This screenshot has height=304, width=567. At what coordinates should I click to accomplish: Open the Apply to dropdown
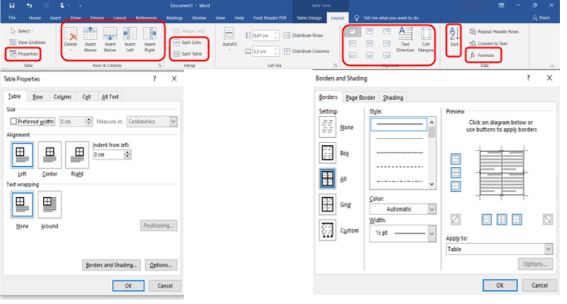point(548,249)
